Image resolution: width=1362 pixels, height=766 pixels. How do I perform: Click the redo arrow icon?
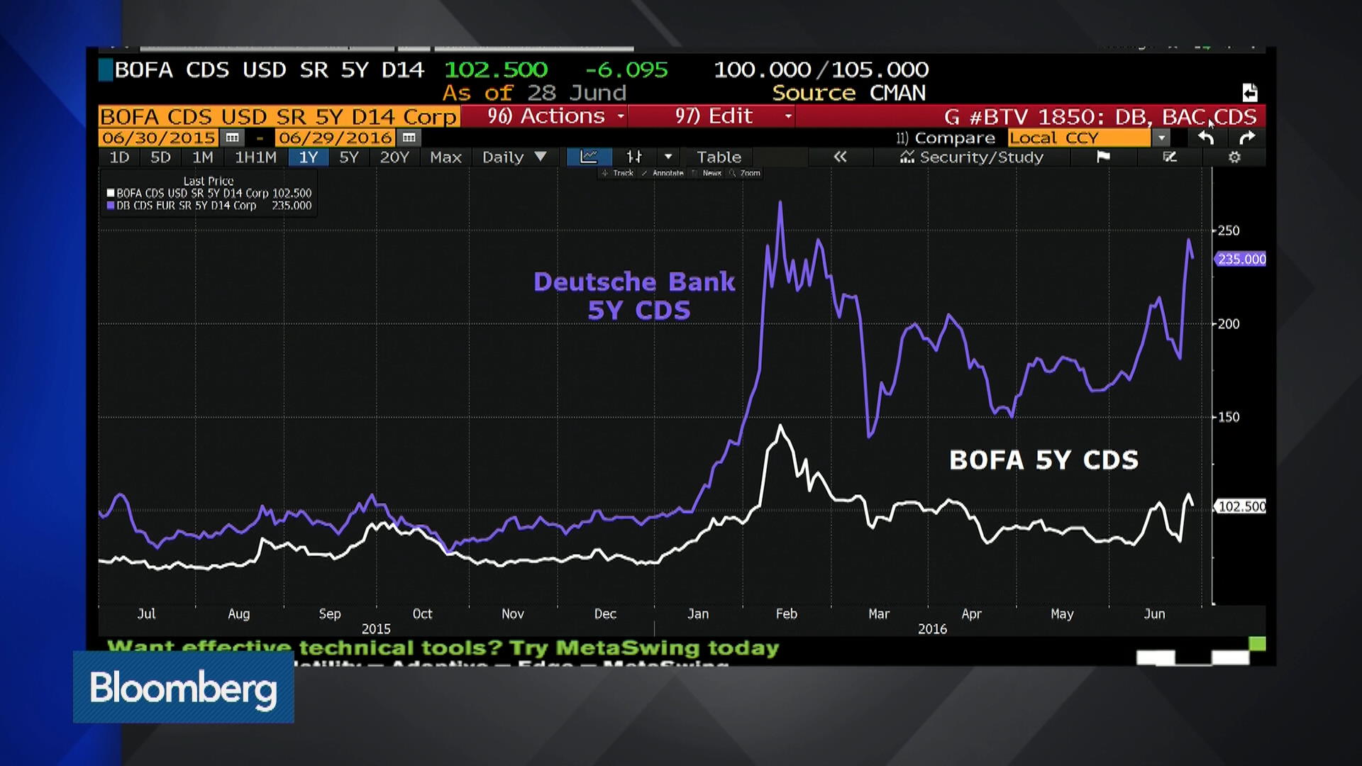coord(1247,138)
